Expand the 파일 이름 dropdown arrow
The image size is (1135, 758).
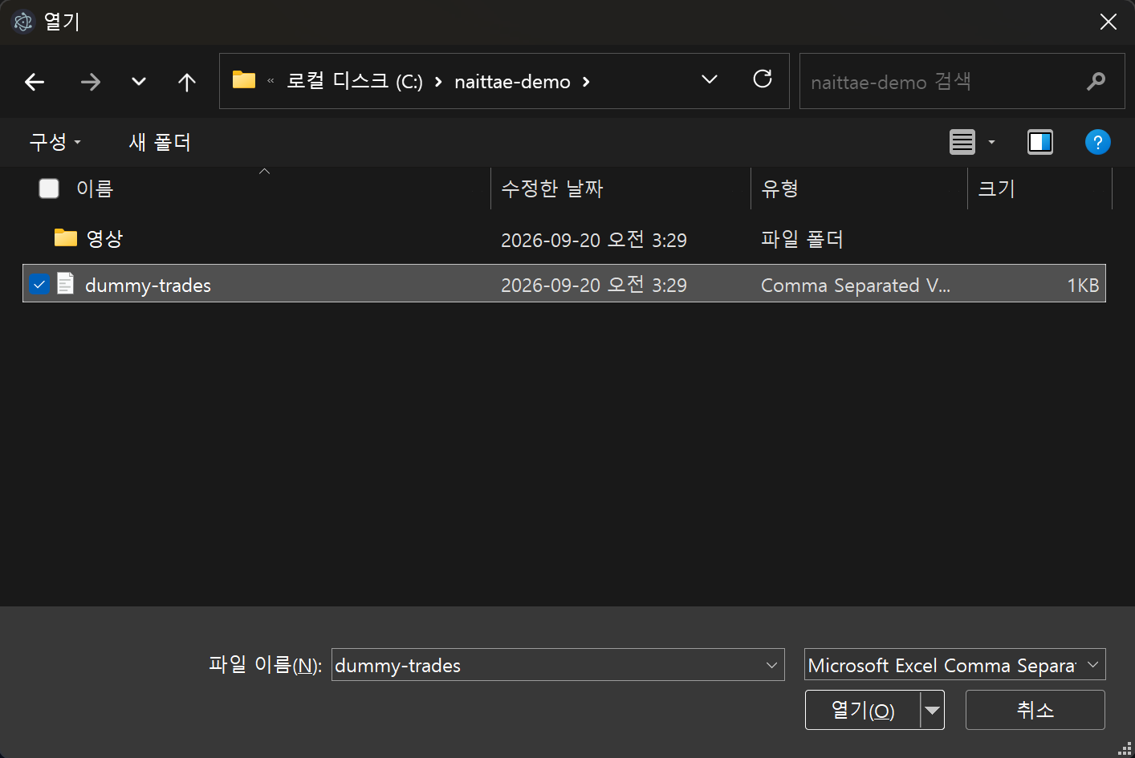point(771,665)
